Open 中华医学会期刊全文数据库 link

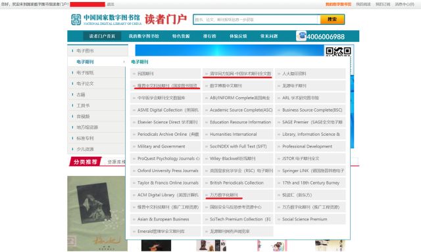click(161, 98)
